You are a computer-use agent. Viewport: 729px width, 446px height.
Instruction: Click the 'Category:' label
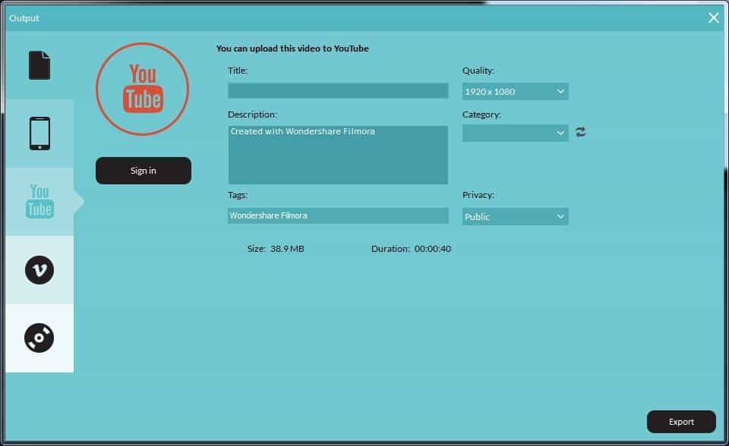pos(481,115)
